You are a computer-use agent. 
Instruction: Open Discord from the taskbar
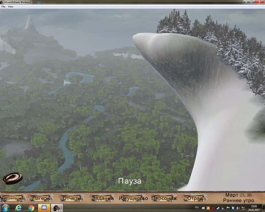point(44,208)
